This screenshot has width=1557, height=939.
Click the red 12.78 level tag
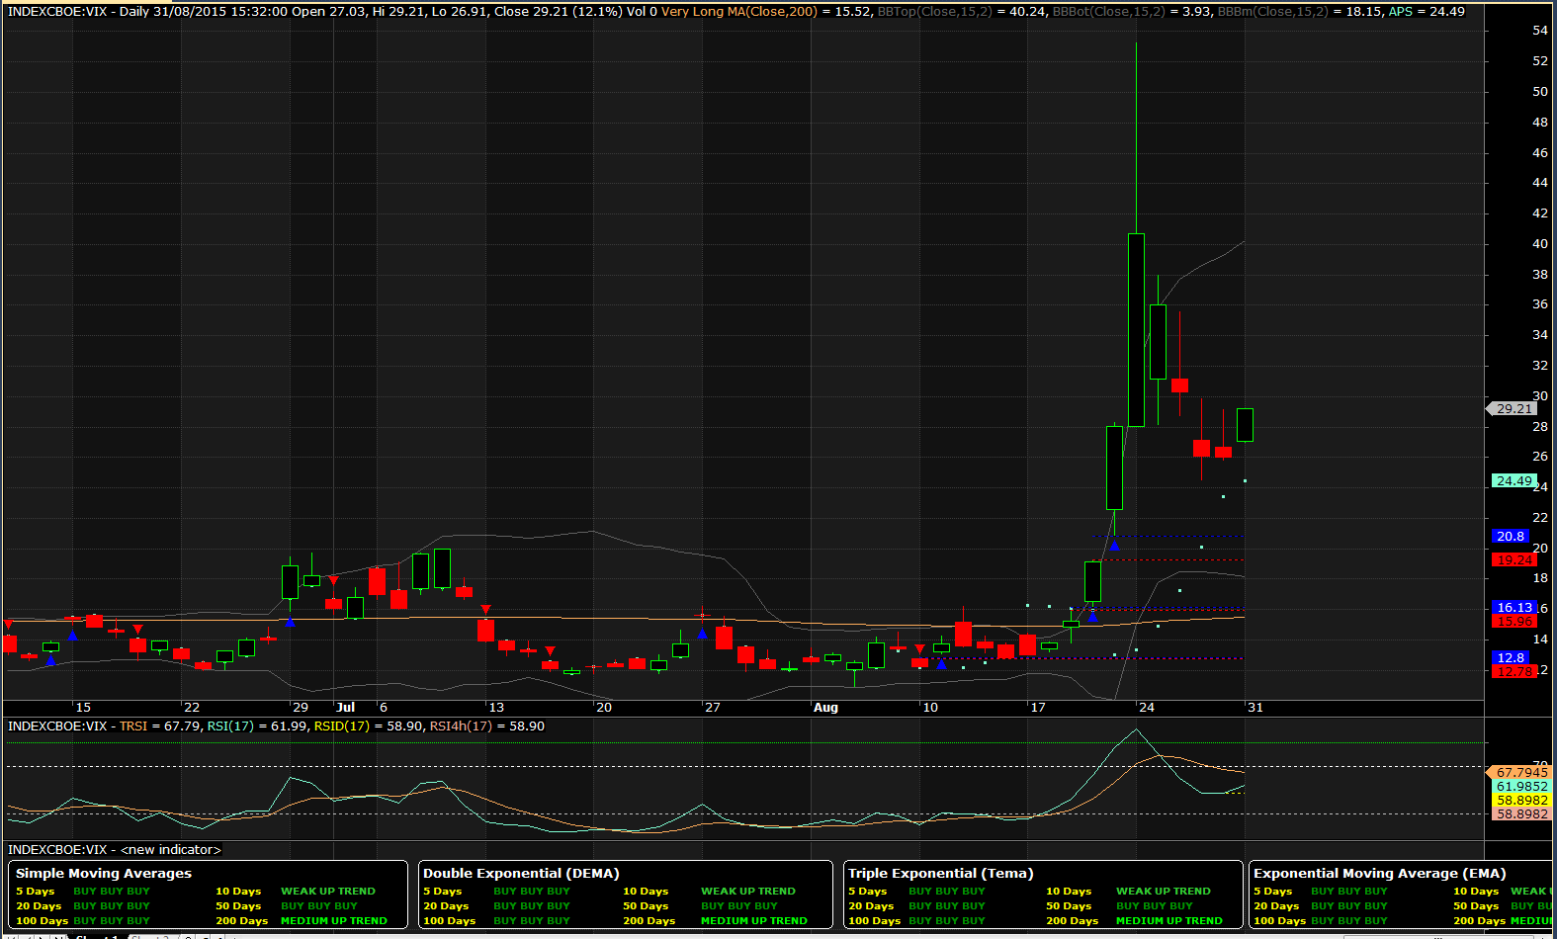coord(1514,671)
